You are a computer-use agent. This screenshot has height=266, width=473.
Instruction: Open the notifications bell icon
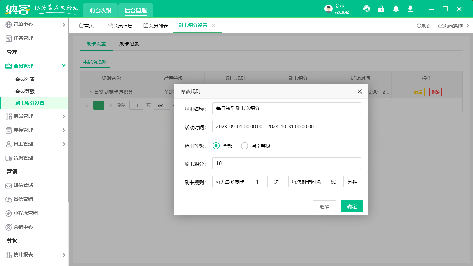click(x=395, y=9)
